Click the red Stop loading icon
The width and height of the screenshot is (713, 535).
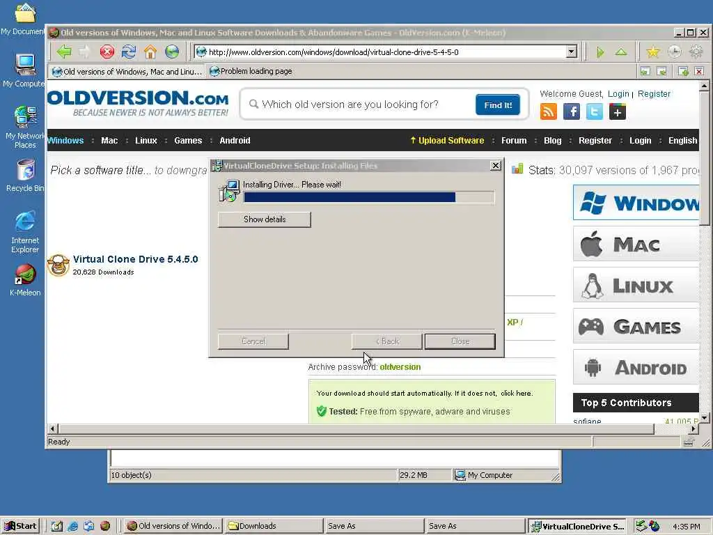point(107,52)
